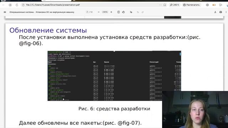Screen dimensions: 228x128
Task: Edit the 240% zoom level field
Action: [x=105, y=12]
